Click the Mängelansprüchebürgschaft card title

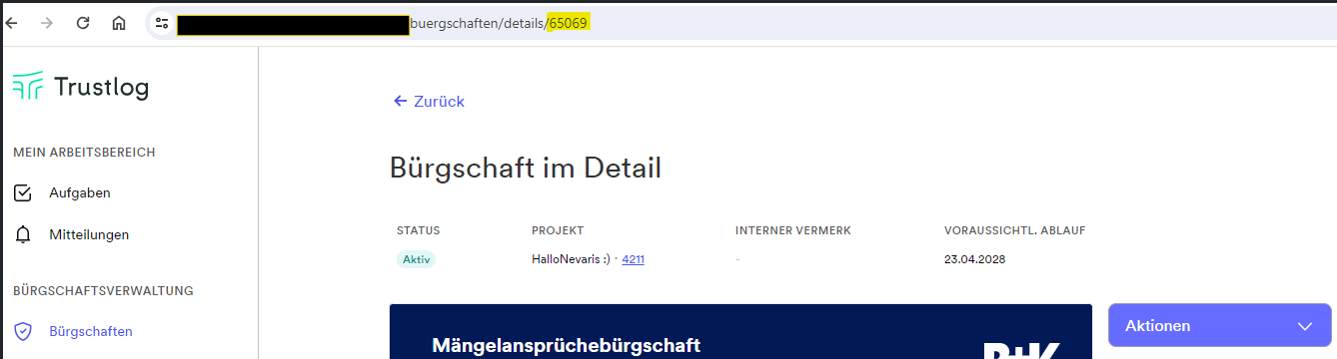pyautogui.click(x=567, y=346)
